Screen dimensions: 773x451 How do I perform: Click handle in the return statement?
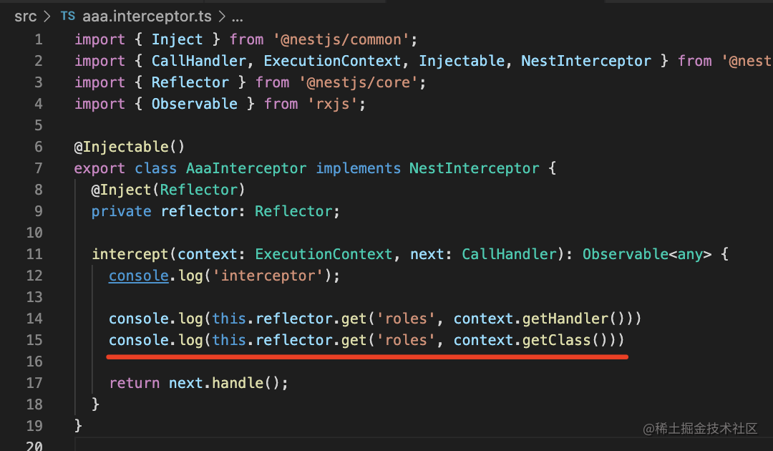pos(238,383)
